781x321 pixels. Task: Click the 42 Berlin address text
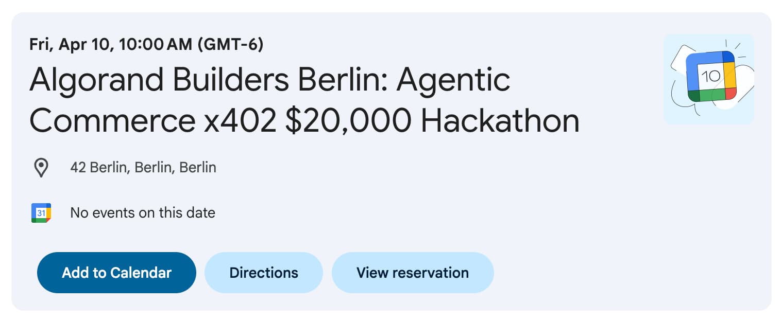pos(143,168)
